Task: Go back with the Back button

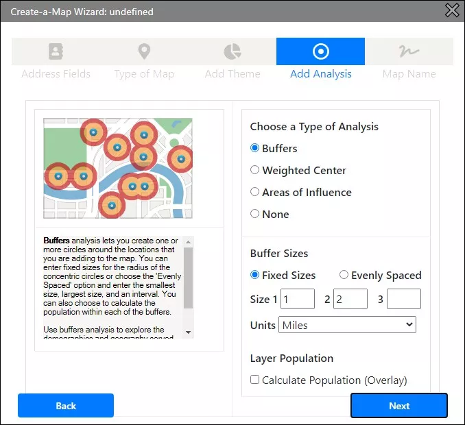Action: tap(66, 406)
